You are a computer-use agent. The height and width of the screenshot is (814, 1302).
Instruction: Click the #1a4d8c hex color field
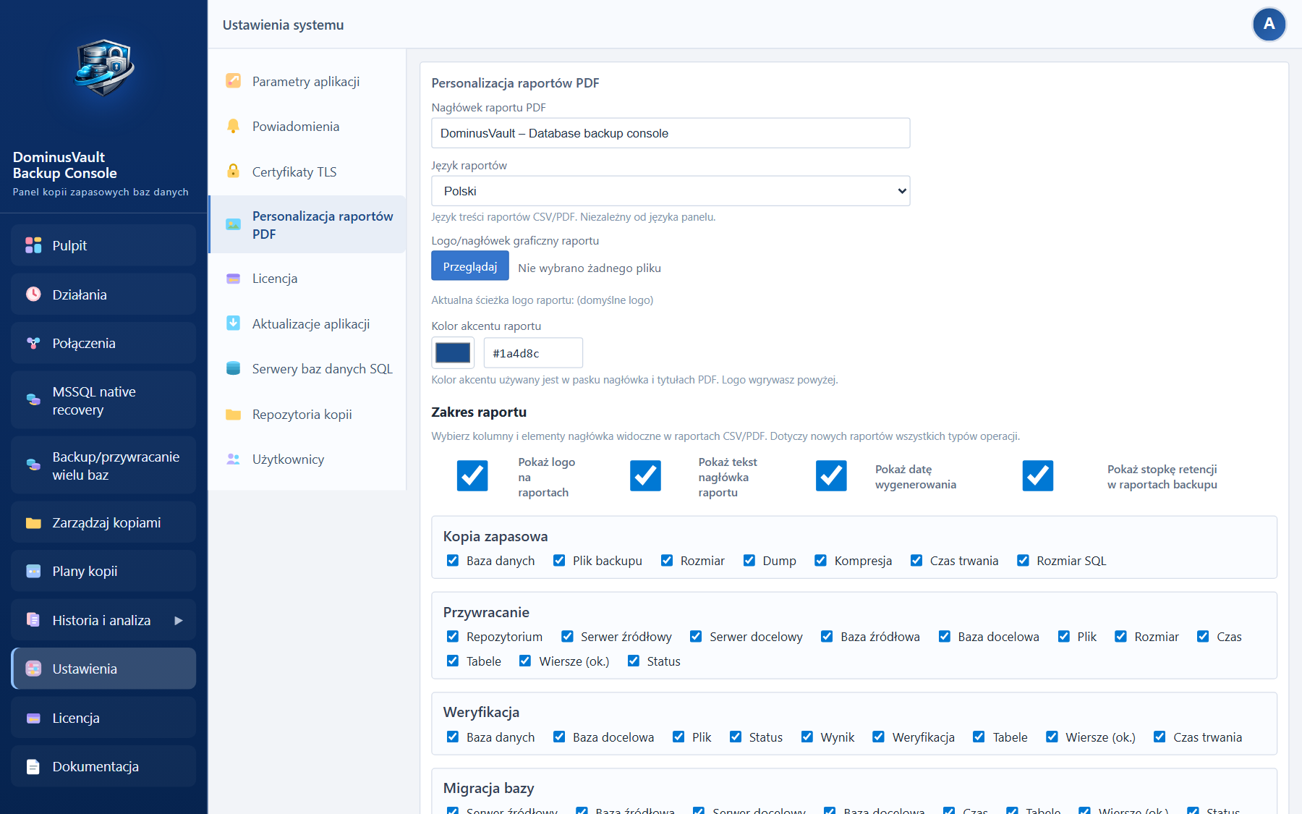tap(533, 353)
